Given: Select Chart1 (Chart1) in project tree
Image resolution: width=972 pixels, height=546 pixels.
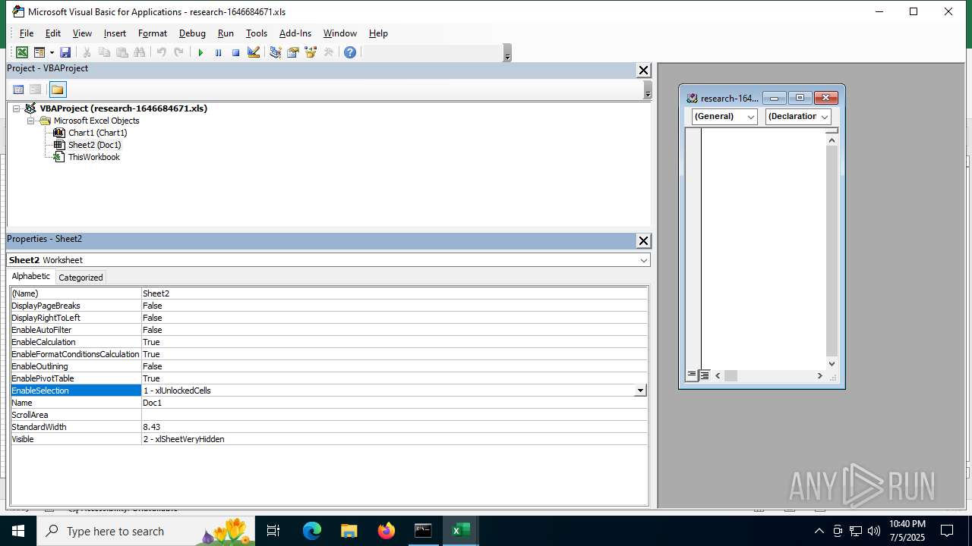Looking at the screenshot, I should pos(97,133).
